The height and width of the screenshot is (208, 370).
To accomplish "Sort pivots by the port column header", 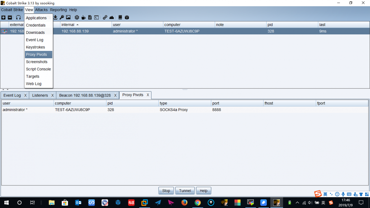I will pos(237,103).
